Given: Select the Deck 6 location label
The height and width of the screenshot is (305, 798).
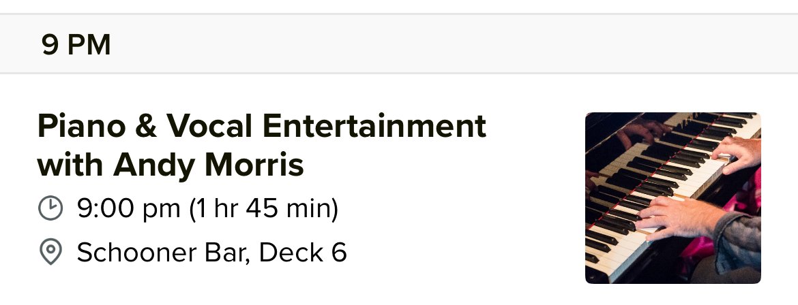Looking at the screenshot, I should 303,252.
